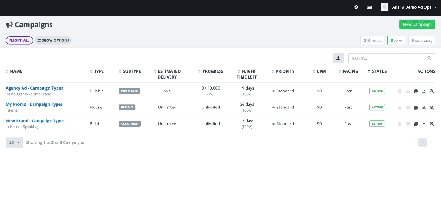Copy the New Brand campaign via copy icon
This screenshot has width=441, height=205.
point(416,124)
